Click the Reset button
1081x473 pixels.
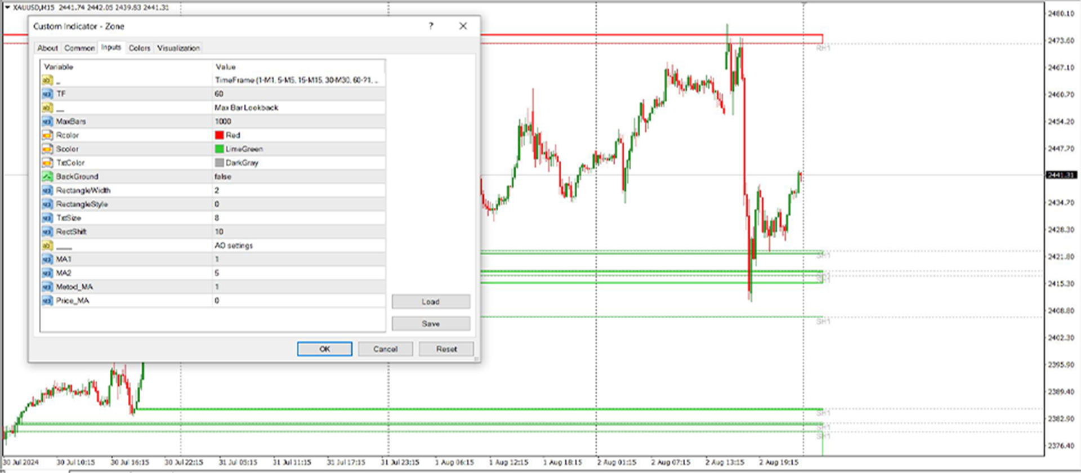[446, 349]
